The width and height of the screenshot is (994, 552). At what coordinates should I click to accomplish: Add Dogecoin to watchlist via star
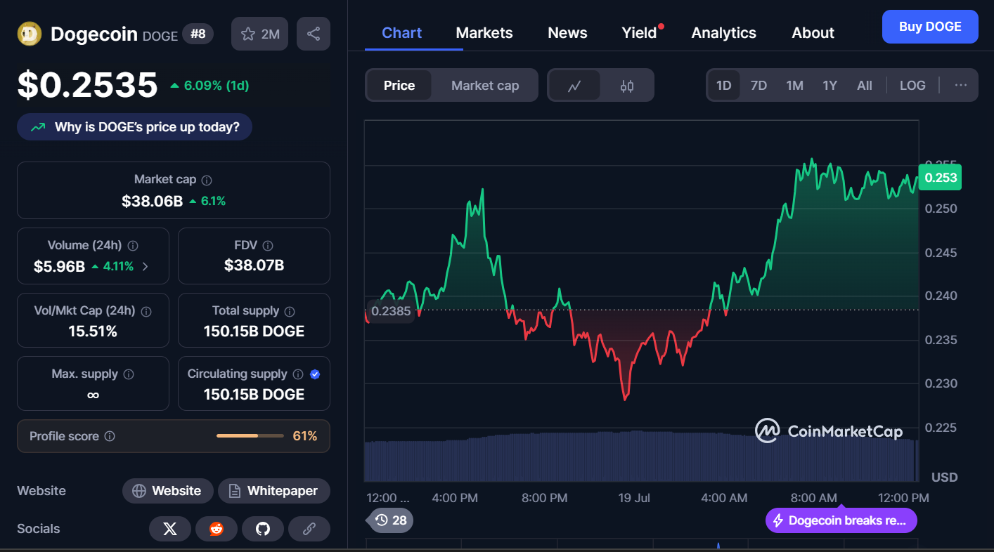click(x=248, y=34)
